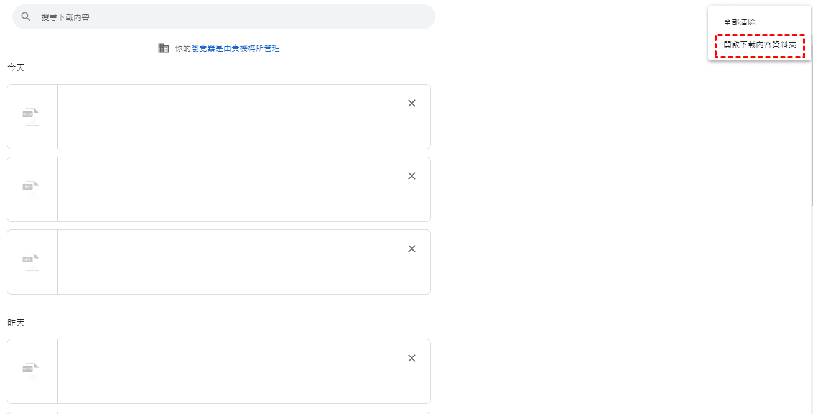Remove yesterday's WEBP download from the list
The width and height of the screenshot is (813, 414).
pyautogui.click(x=411, y=358)
